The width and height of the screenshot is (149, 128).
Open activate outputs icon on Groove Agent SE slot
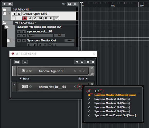point(84,71)
